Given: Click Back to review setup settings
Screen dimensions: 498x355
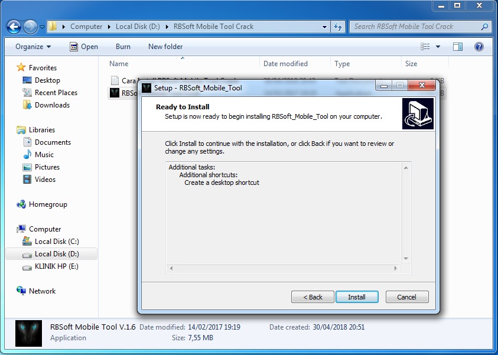Looking at the screenshot, I should tap(312, 297).
